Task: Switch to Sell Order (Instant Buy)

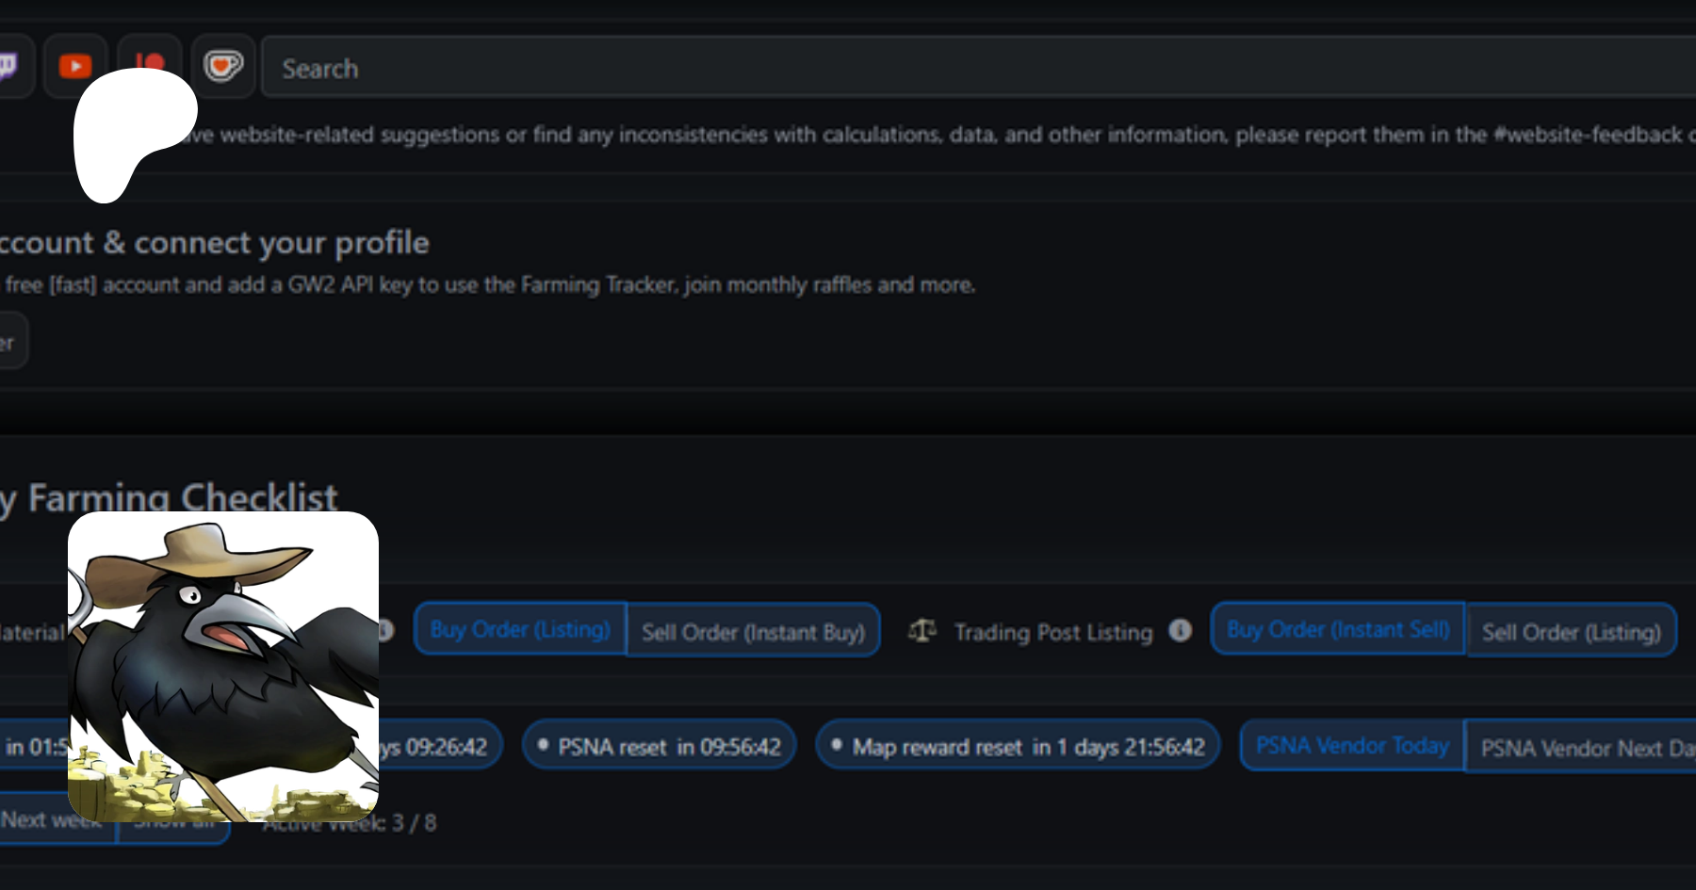Action: (x=753, y=631)
